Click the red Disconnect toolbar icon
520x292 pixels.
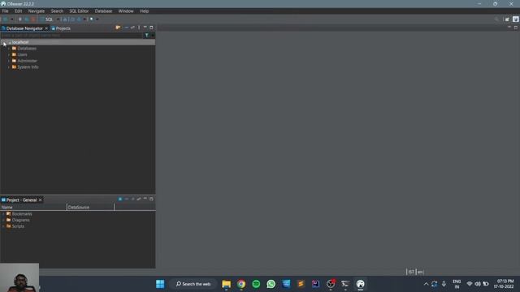coord(33,19)
